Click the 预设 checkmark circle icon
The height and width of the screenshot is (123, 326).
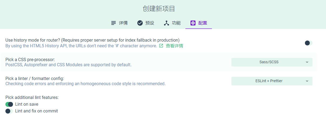140,23
